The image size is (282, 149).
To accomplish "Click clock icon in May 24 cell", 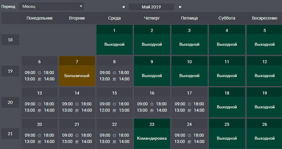I will pyautogui.click(x=190, y=135).
